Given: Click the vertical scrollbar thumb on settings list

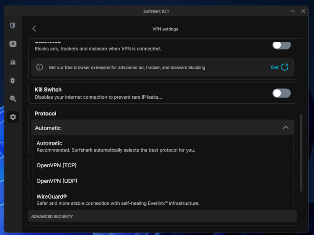Looking at the screenshot, I should (301, 153).
